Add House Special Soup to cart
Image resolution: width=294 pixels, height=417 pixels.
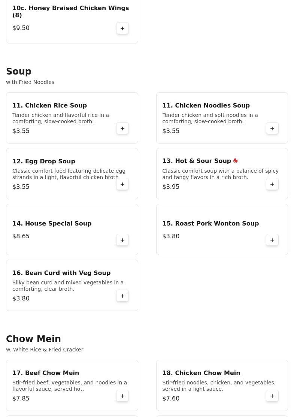click(x=122, y=240)
